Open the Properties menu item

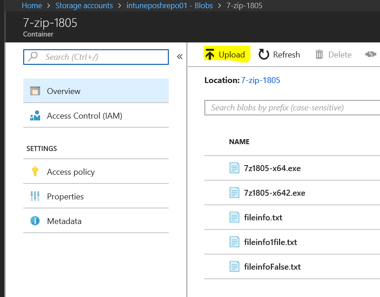pos(96,196)
